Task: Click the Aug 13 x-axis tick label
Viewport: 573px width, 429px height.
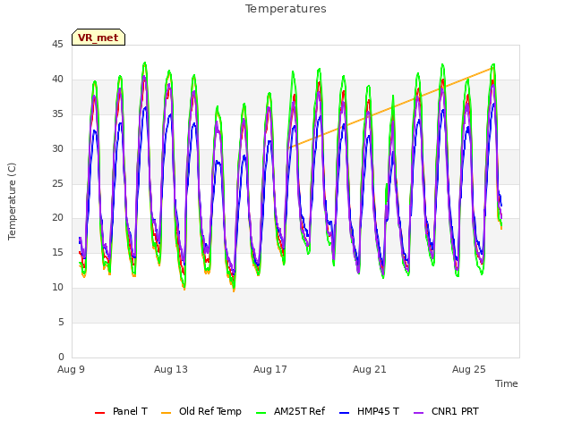Action: [x=171, y=369]
